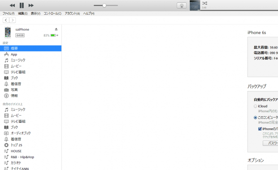This screenshot has height=170, width=278.
Task: Select 概要 summary in the sidebar
Action: [x=30, y=48]
